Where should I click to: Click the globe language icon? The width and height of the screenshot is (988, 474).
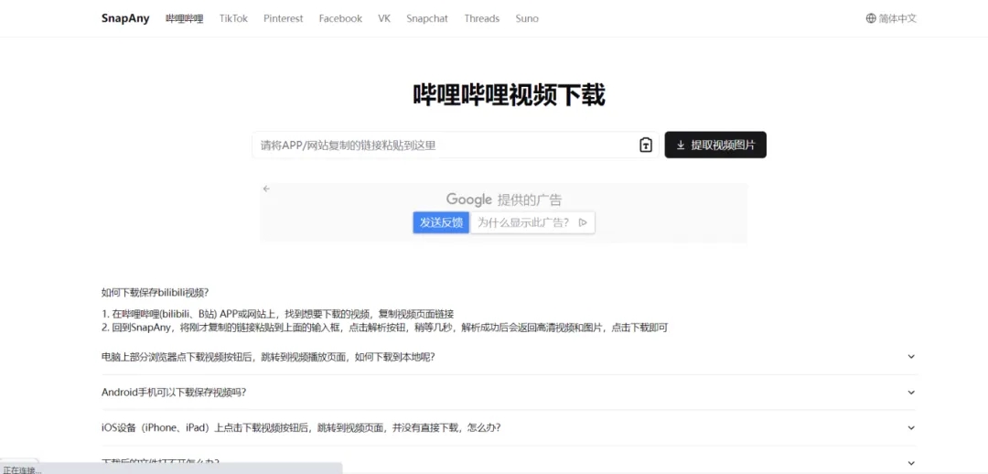coord(871,18)
